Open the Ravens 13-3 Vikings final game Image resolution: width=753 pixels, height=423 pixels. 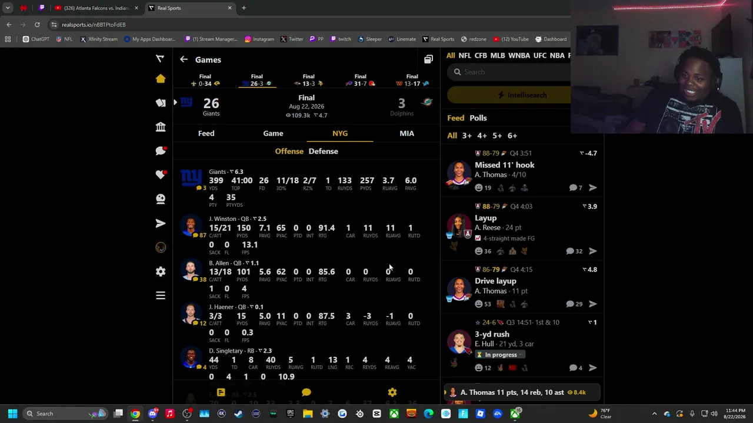click(308, 80)
